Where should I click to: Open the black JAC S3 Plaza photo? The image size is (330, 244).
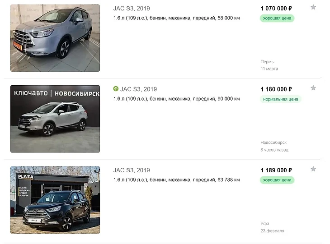pyautogui.click(x=55, y=200)
